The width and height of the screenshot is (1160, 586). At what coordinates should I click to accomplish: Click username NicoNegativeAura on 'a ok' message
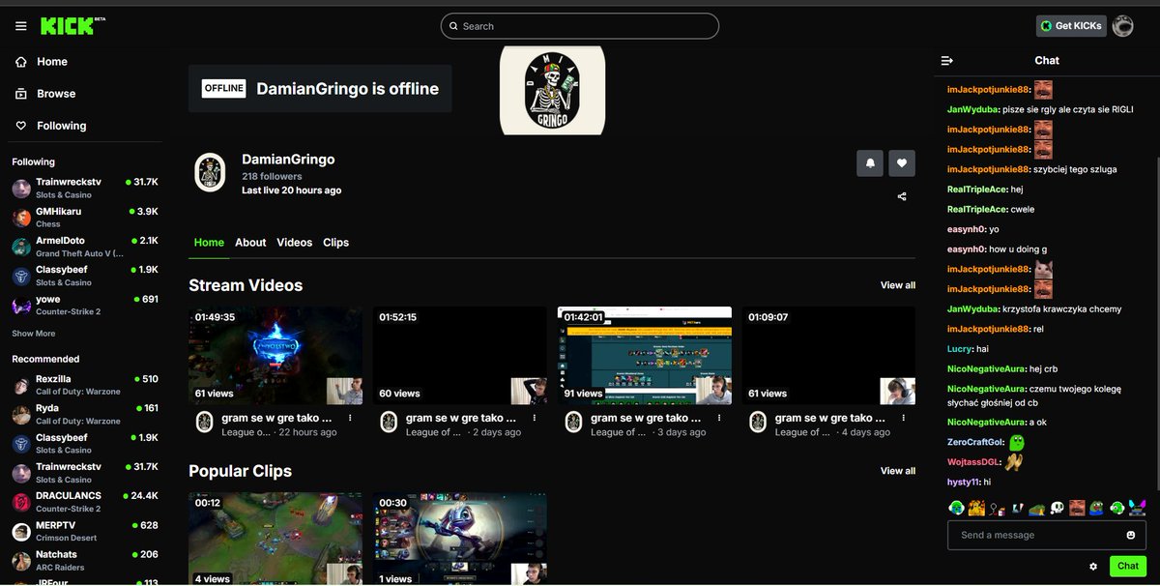[986, 422]
